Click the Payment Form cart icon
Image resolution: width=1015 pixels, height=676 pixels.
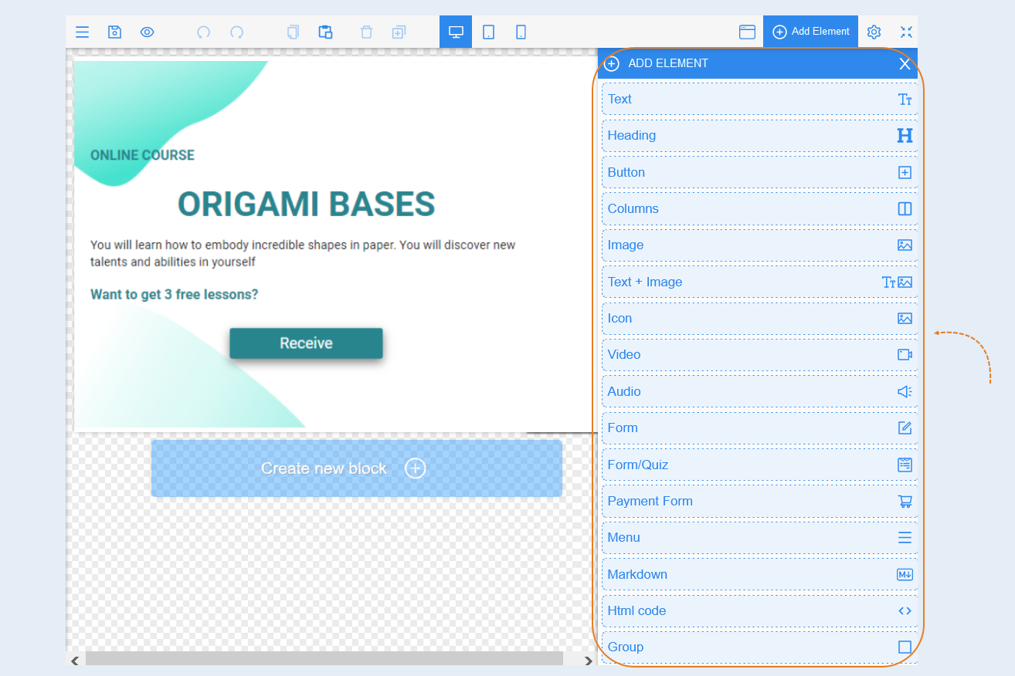click(905, 501)
